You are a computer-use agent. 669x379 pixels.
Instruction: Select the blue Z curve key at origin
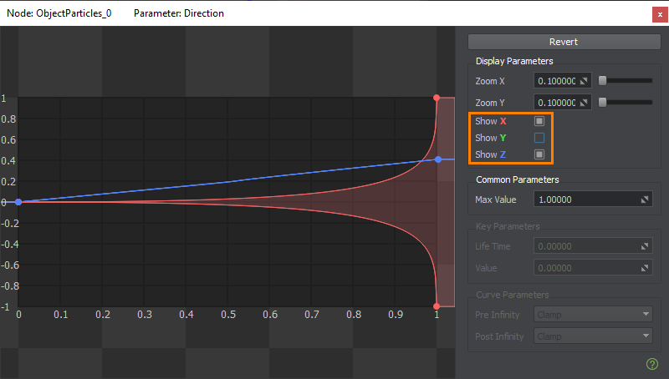tap(18, 201)
